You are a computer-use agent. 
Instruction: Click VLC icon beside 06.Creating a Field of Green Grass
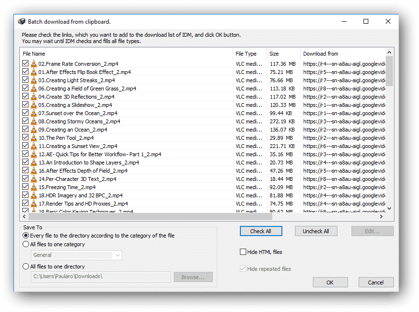pos(34,89)
